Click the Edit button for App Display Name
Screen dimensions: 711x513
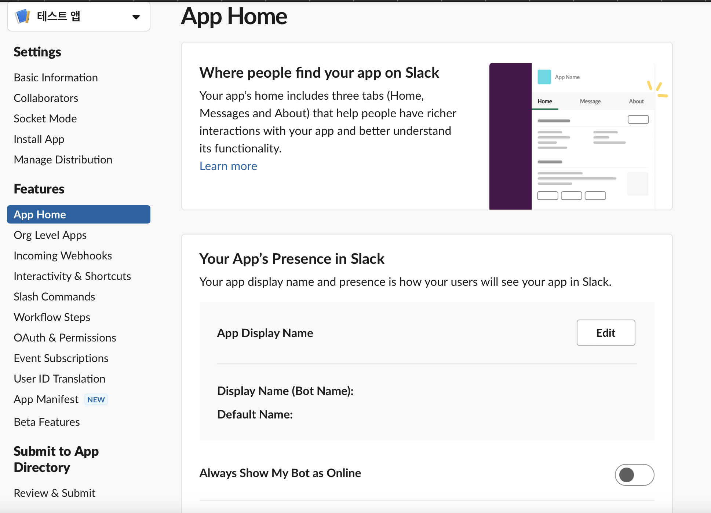click(x=605, y=333)
